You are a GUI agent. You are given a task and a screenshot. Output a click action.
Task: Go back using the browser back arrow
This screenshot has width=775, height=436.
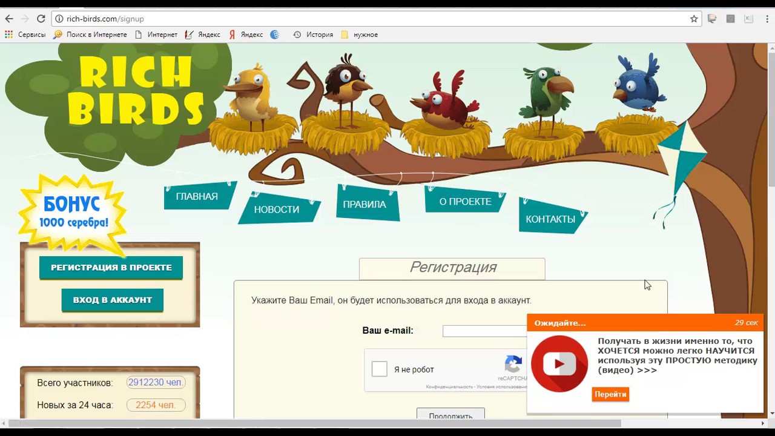click(9, 19)
